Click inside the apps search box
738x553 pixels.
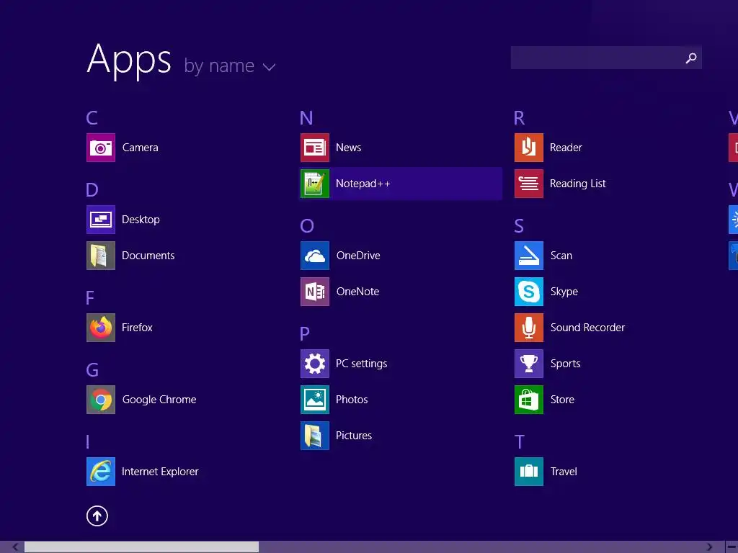point(606,58)
